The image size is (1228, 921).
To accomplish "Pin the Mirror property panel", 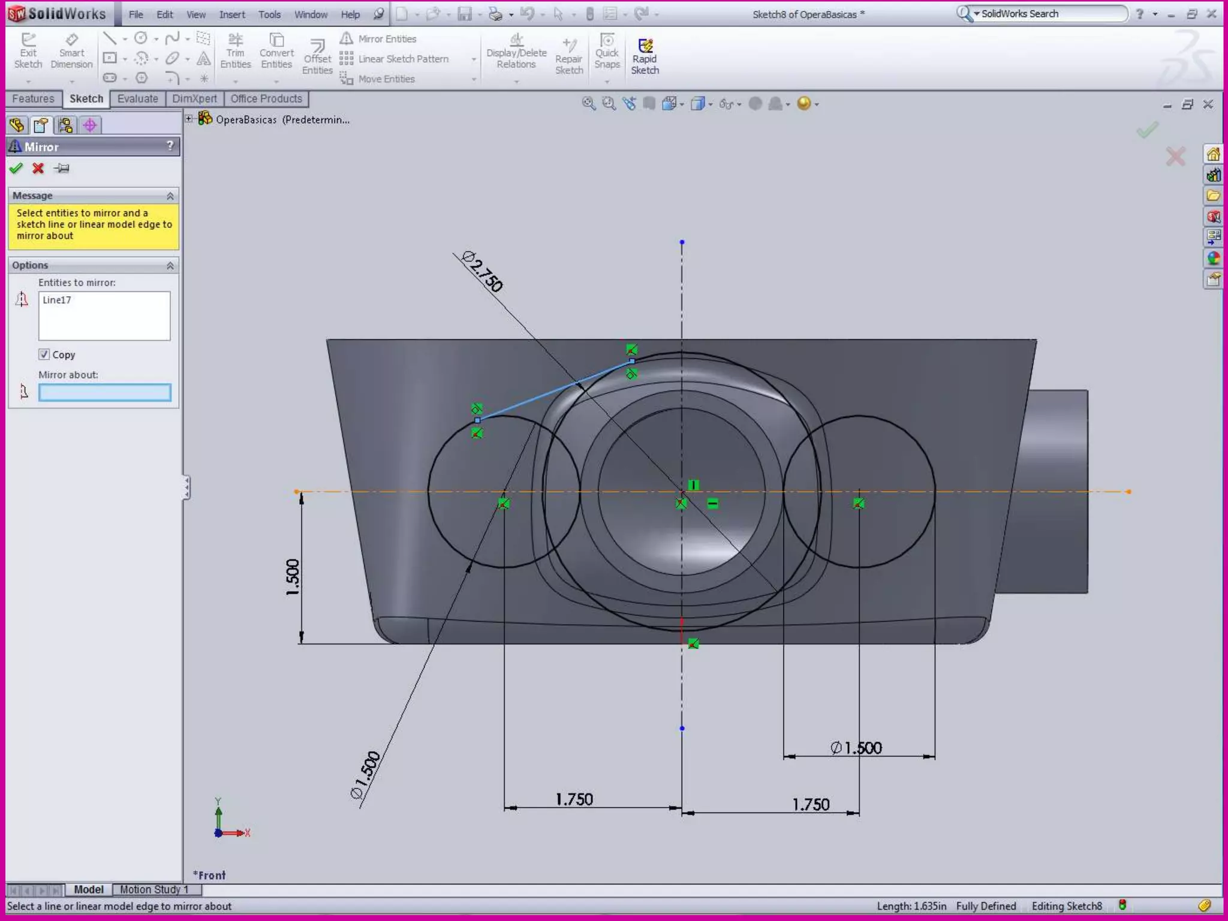I will point(62,168).
